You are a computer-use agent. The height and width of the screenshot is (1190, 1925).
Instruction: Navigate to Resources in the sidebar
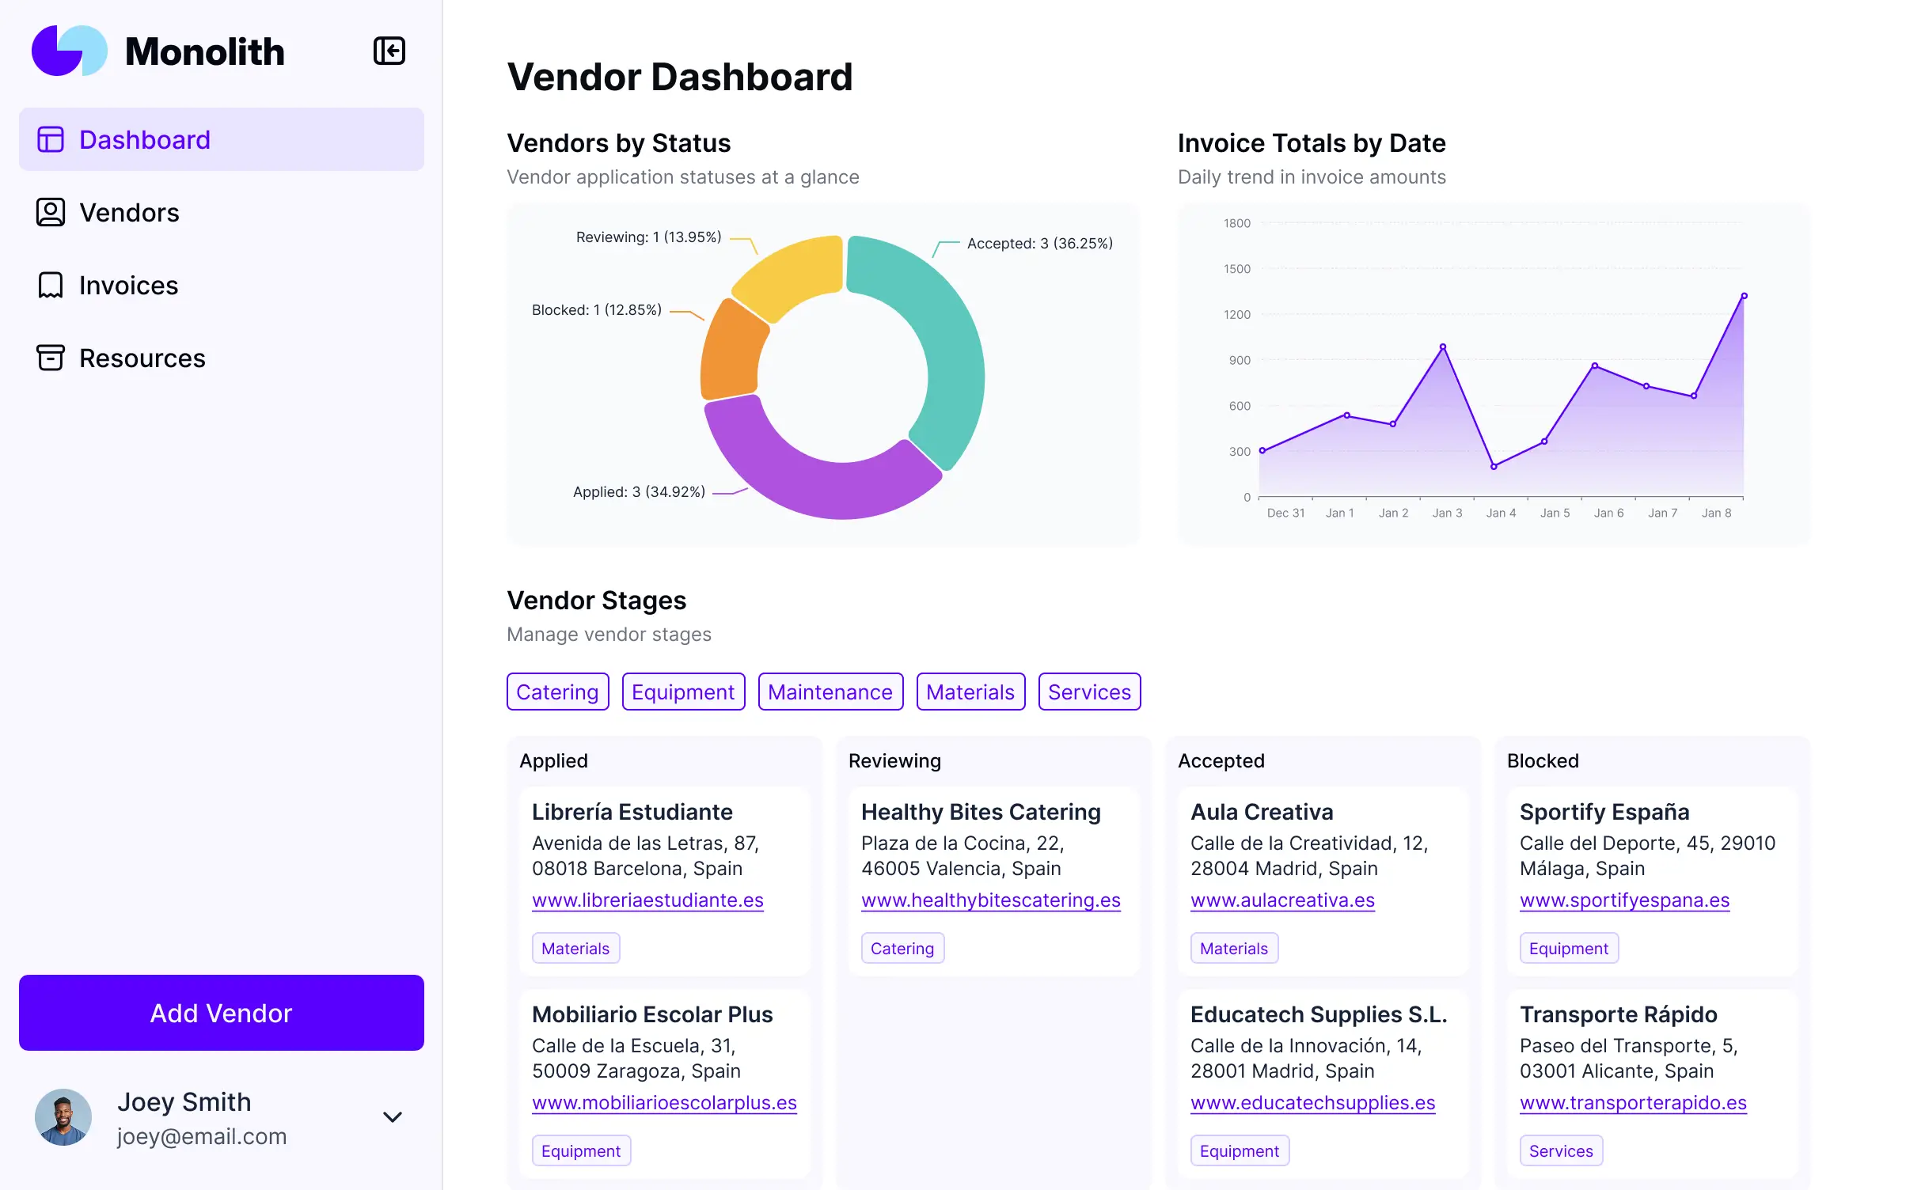pyautogui.click(x=142, y=358)
